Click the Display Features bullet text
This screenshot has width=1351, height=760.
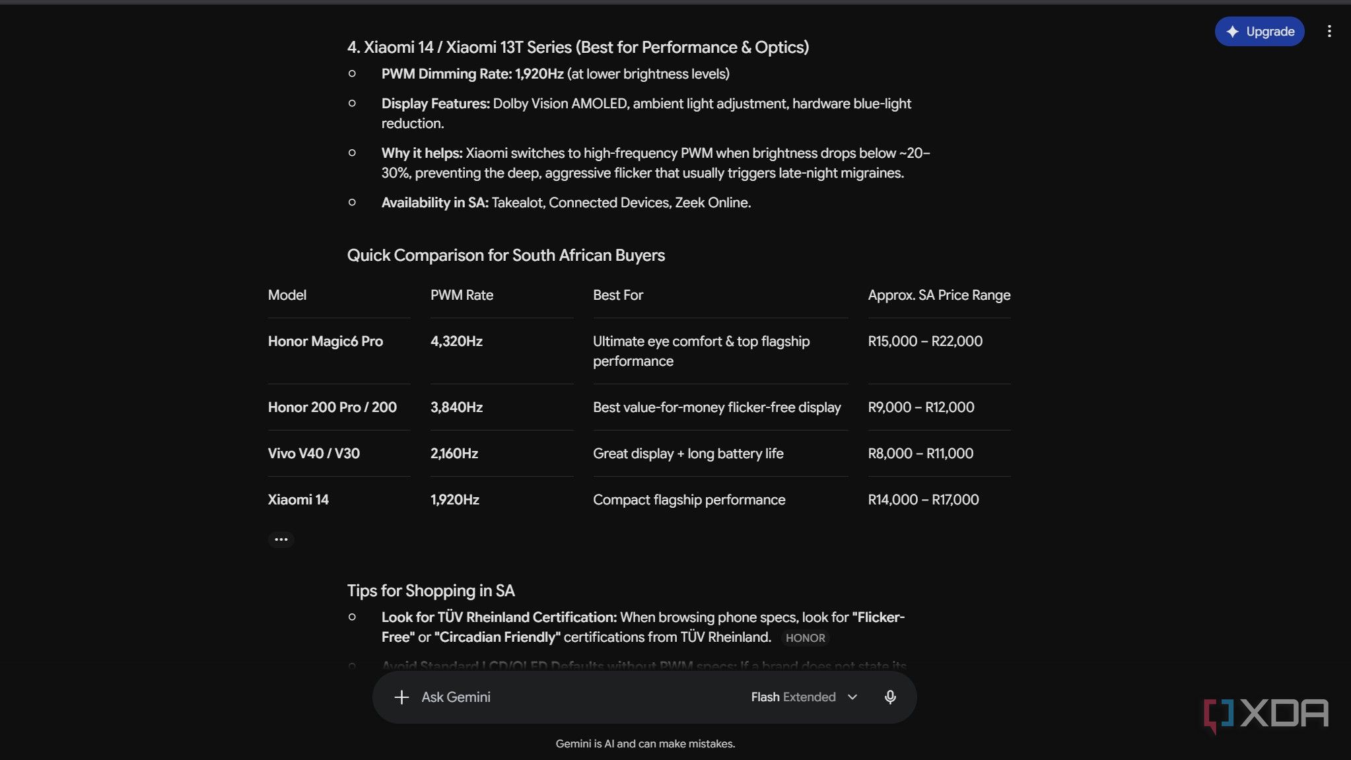pos(646,114)
